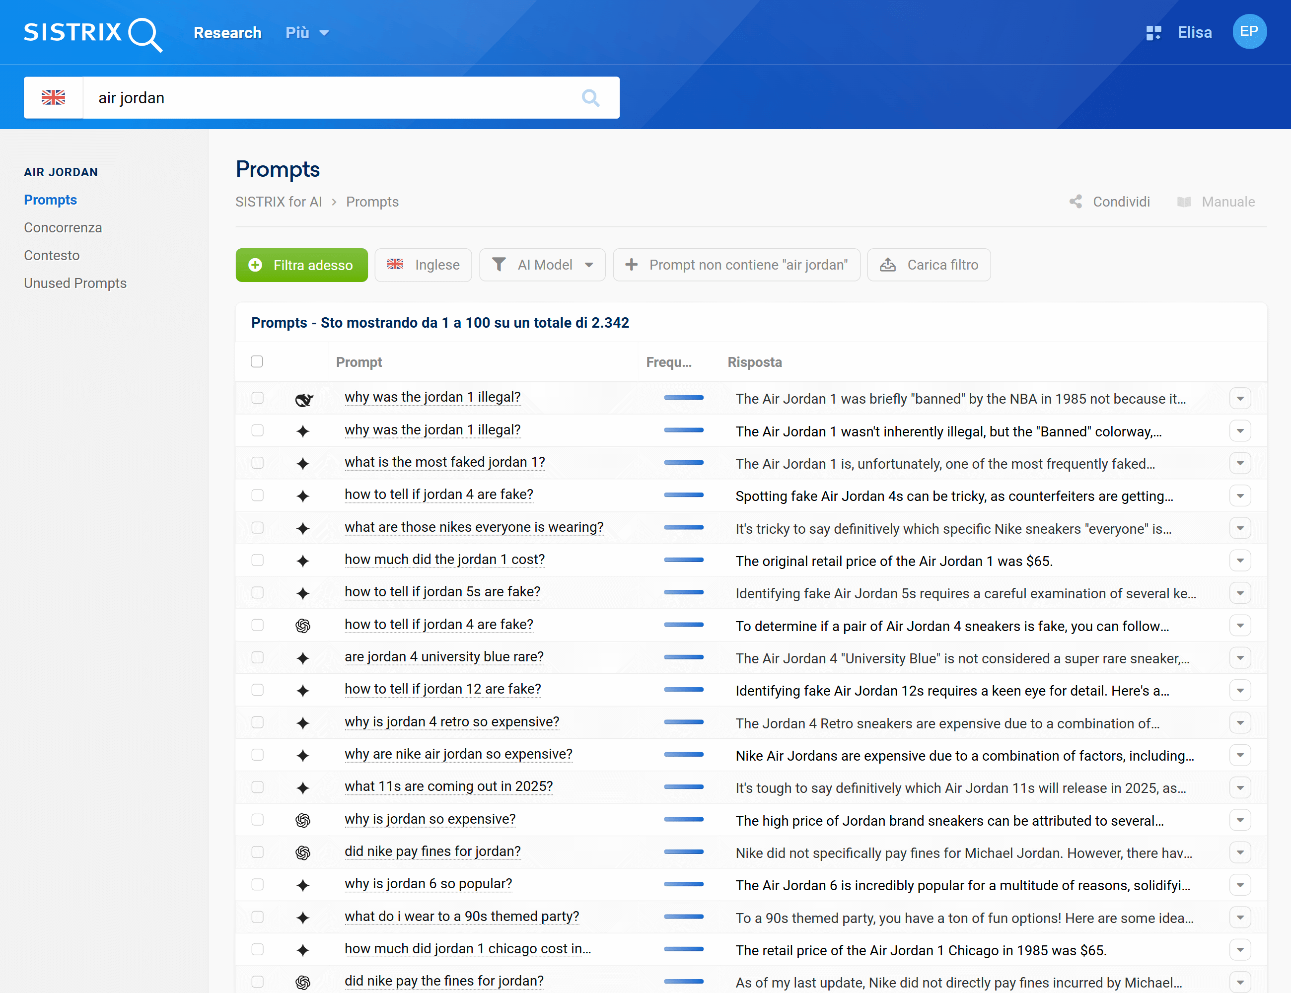Viewport: 1291px width, 993px height.
Task: Click the Elisa account name
Action: click(1195, 32)
